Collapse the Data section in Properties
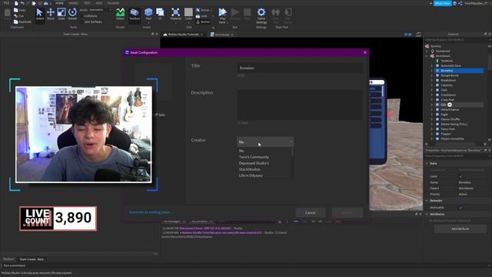Image resolution: width=492 pixels, height=277 pixels. tap(427, 163)
